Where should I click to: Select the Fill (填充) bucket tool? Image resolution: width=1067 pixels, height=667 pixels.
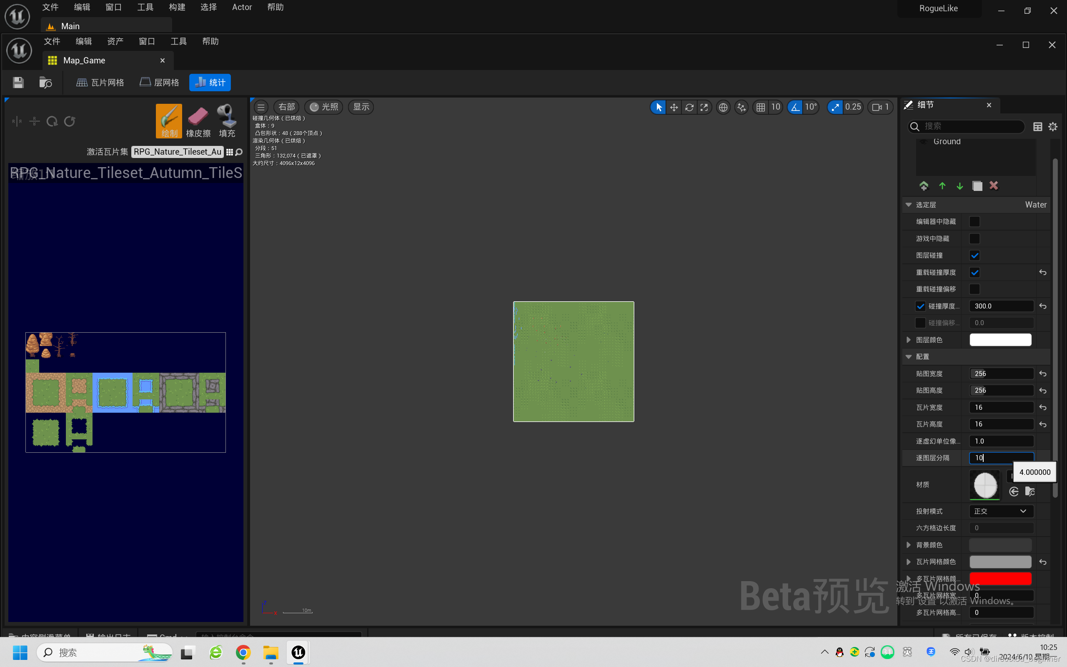point(227,121)
